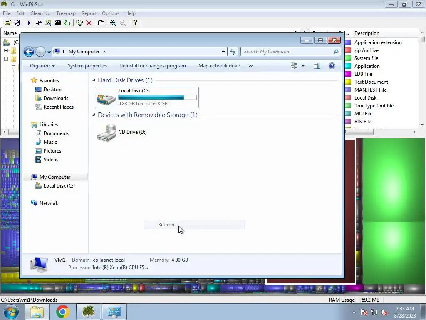Select the CD Drive (D:) icon
426x320 pixels.
click(x=106, y=132)
